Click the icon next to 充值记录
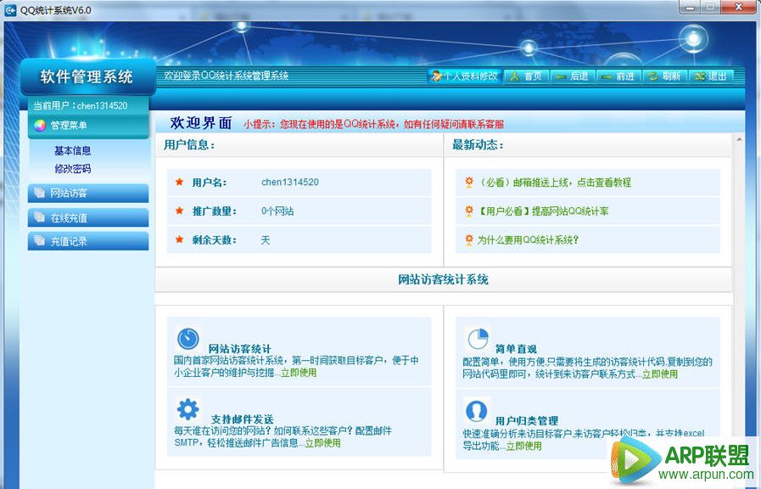Image resolution: width=761 pixels, height=489 pixels. pos(40,241)
